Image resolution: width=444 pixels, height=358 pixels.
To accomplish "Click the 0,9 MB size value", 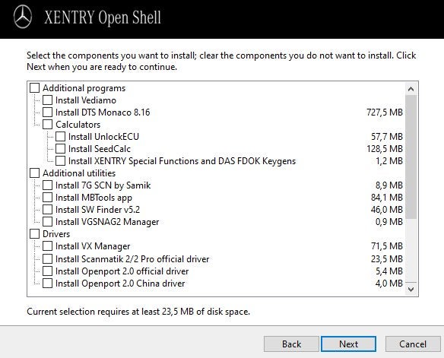I will (x=389, y=222).
